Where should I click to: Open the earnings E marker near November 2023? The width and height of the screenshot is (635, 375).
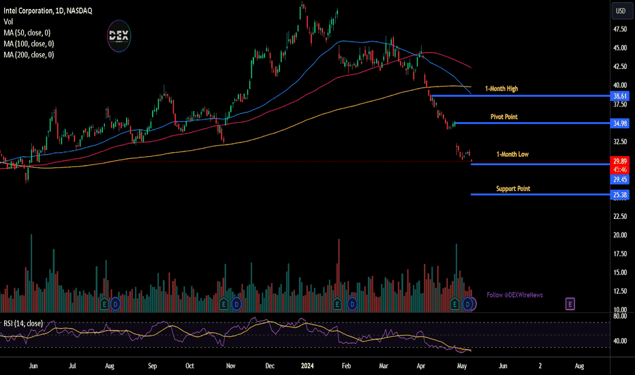[x=223, y=303]
